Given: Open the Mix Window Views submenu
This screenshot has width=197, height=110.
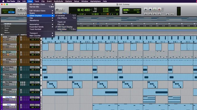Looking at the screenshot, I should click(x=41, y=4).
